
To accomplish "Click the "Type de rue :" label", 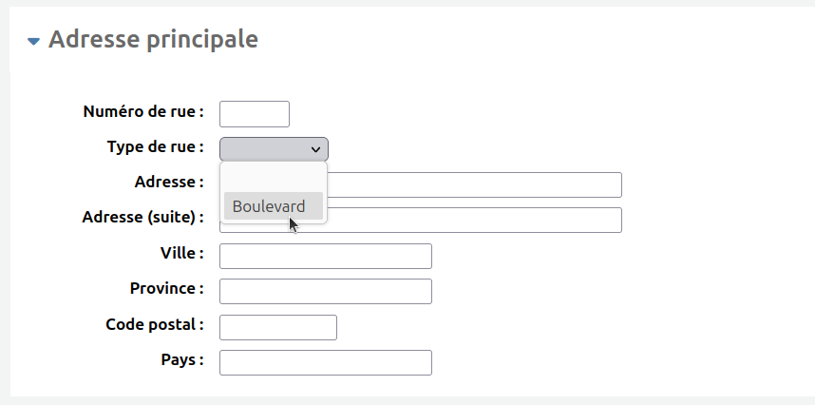I will point(156,146).
